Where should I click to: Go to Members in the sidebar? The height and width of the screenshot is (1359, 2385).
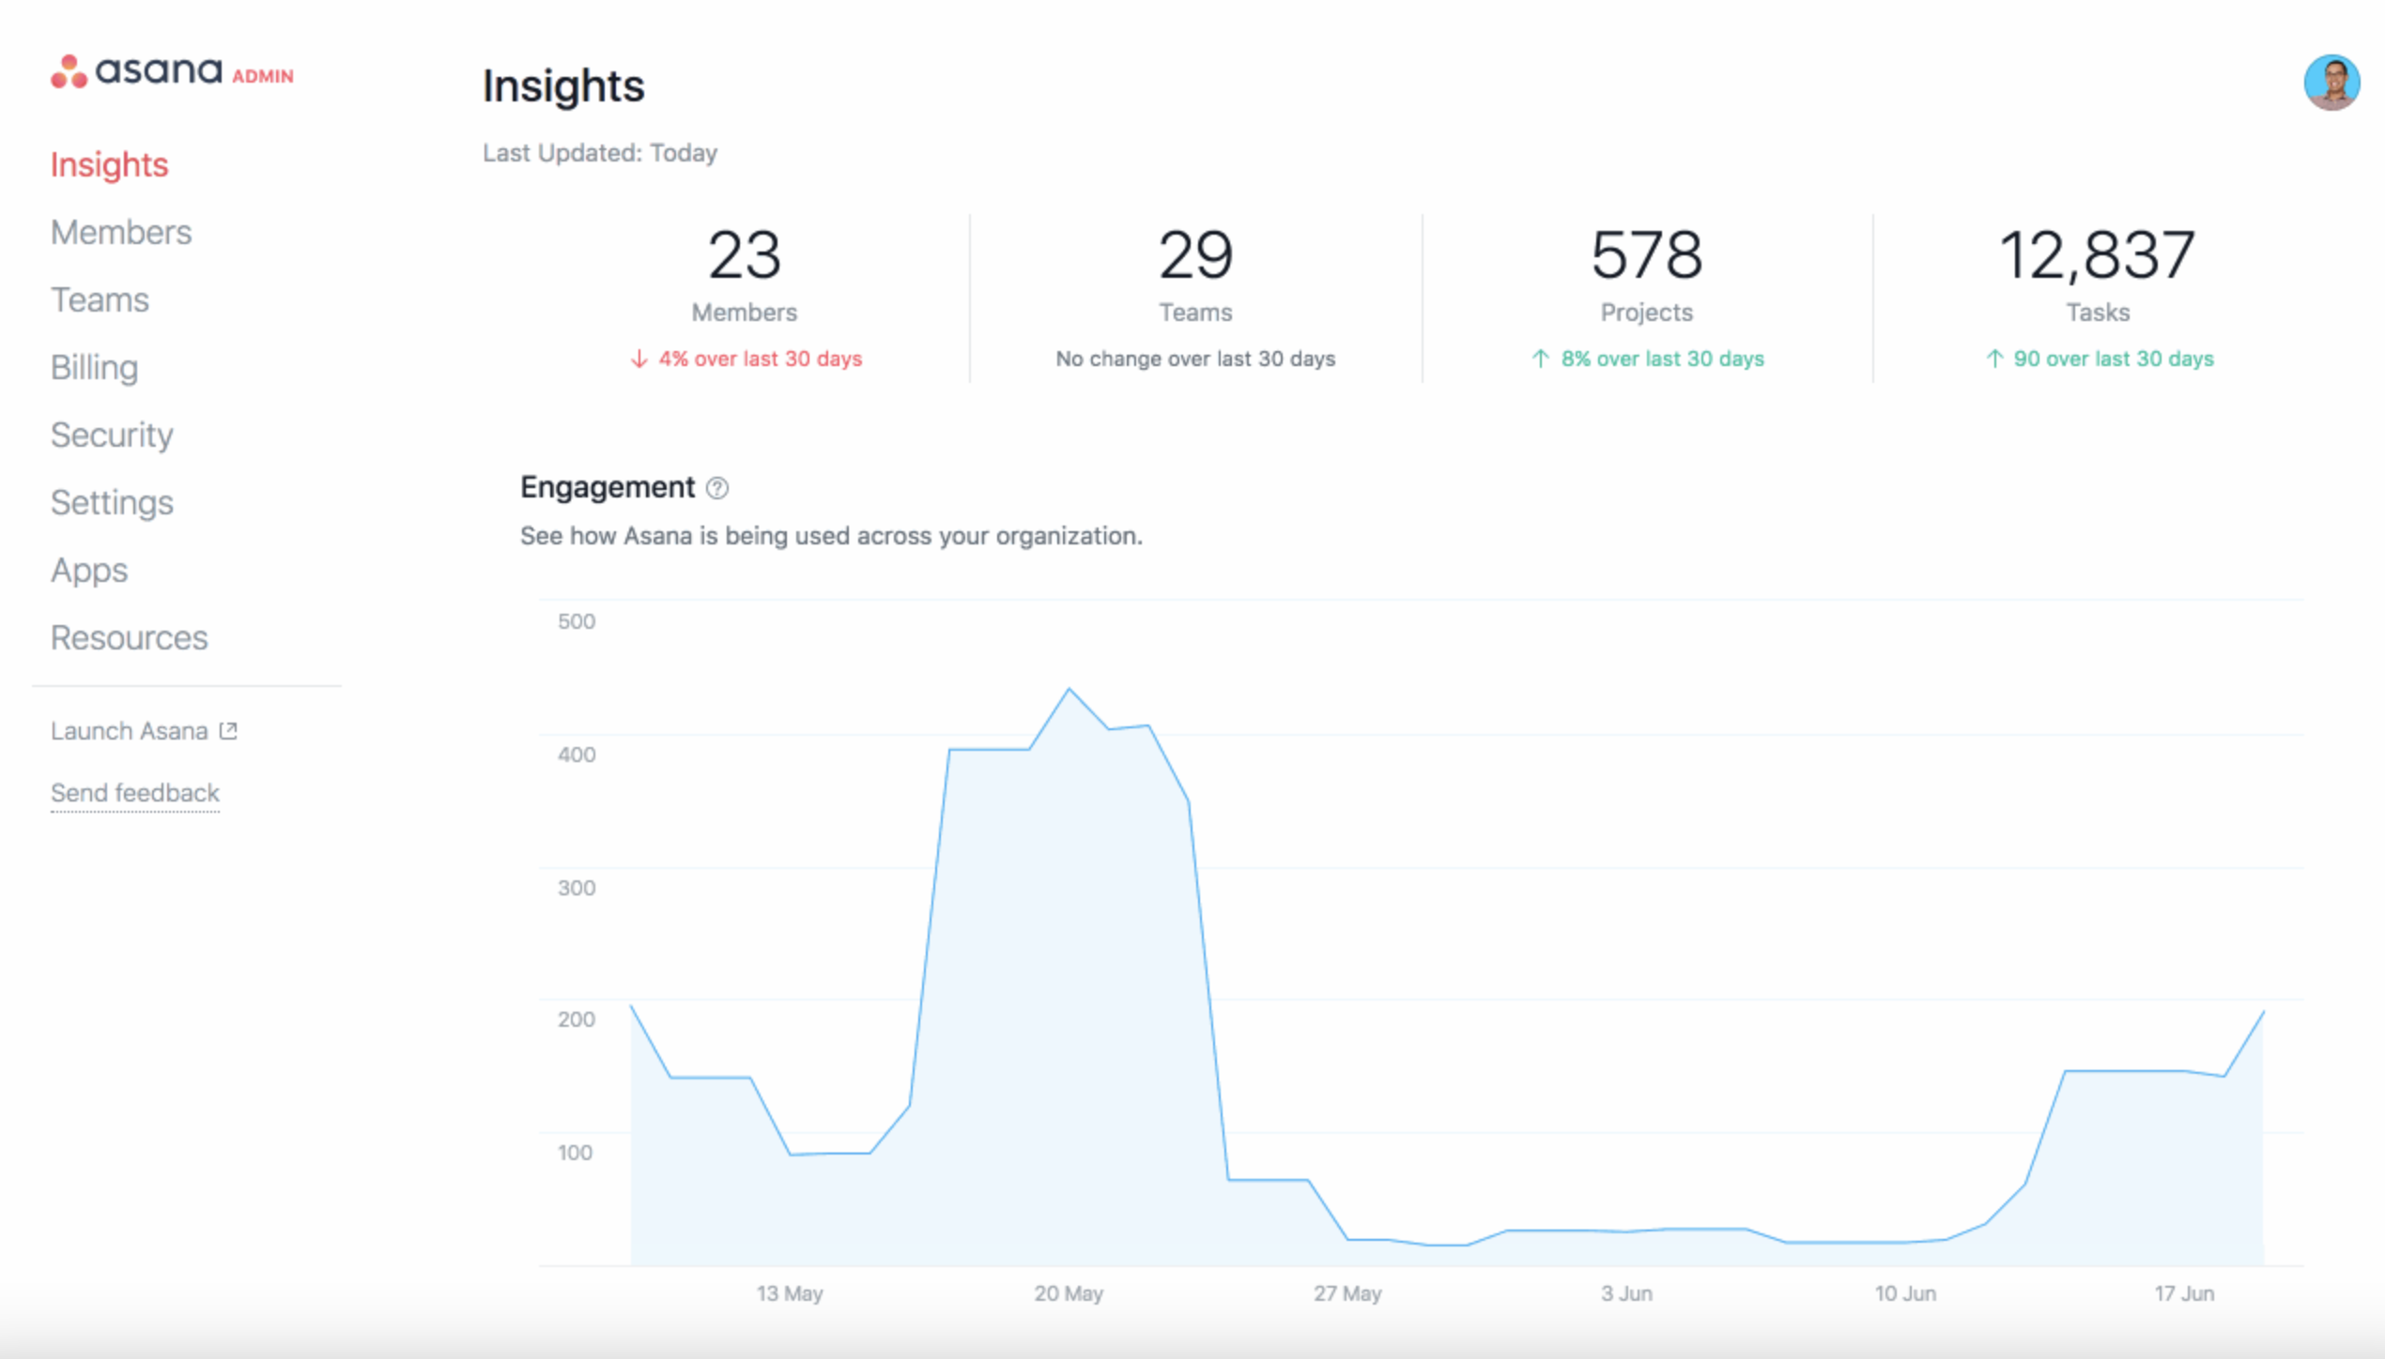(x=120, y=233)
